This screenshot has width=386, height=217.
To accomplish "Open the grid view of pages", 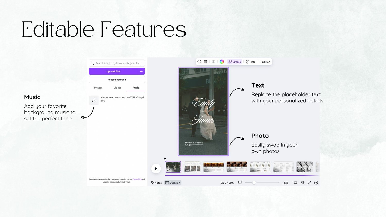I will [302, 183].
